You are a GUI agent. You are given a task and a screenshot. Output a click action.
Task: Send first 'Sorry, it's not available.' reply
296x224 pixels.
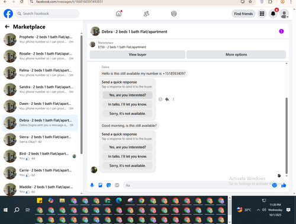(x=127, y=114)
